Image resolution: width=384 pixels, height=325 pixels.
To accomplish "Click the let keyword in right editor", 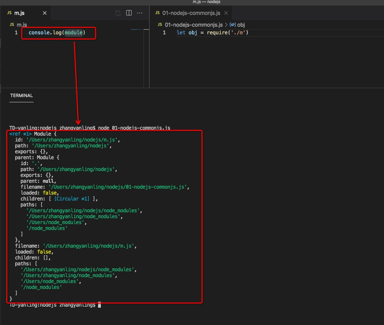I will pyautogui.click(x=181, y=33).
